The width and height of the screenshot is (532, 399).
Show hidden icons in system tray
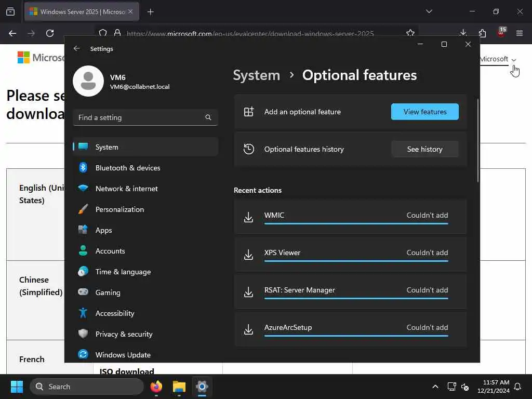435,387
